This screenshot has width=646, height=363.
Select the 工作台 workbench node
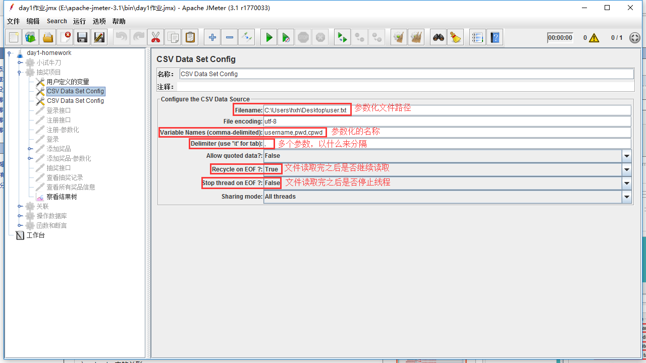point(35,235)
